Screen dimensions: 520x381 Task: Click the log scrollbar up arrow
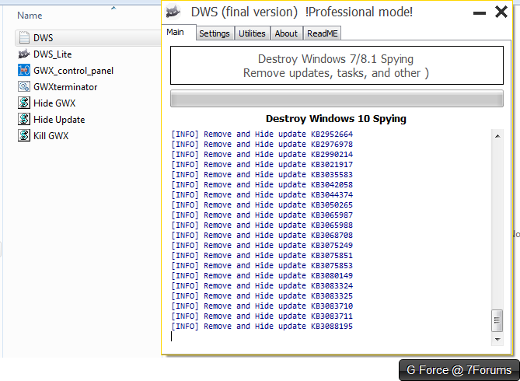(x=497, y=136)
